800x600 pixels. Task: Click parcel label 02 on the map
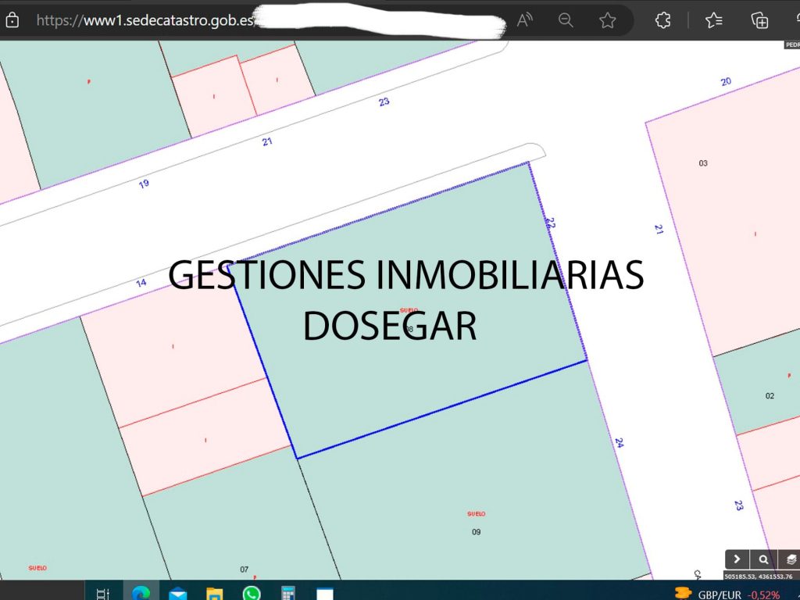(x=770, y=395)
